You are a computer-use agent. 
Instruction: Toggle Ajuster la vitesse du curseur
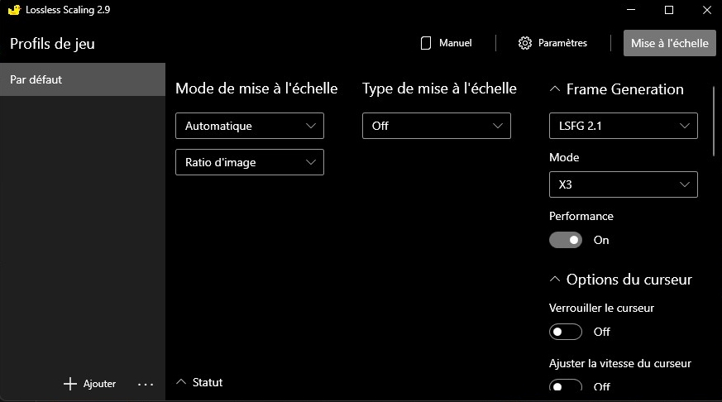coord(566,386)
